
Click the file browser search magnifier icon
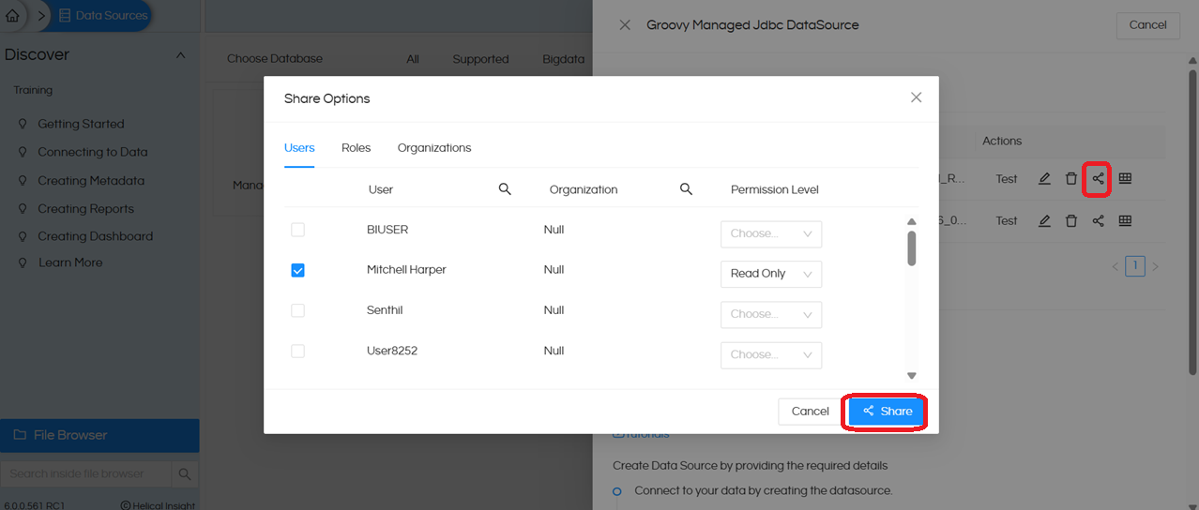coord(185,474)
